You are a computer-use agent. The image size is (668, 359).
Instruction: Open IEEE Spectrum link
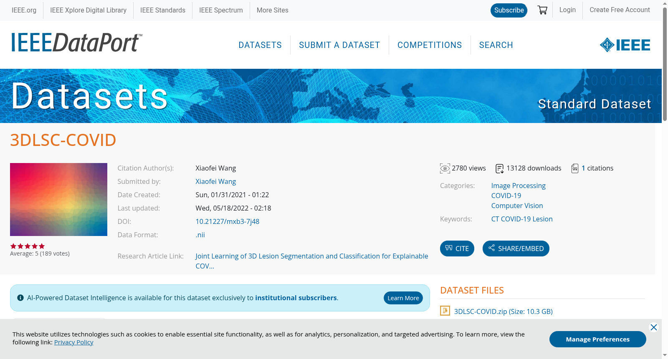point(221,10)
